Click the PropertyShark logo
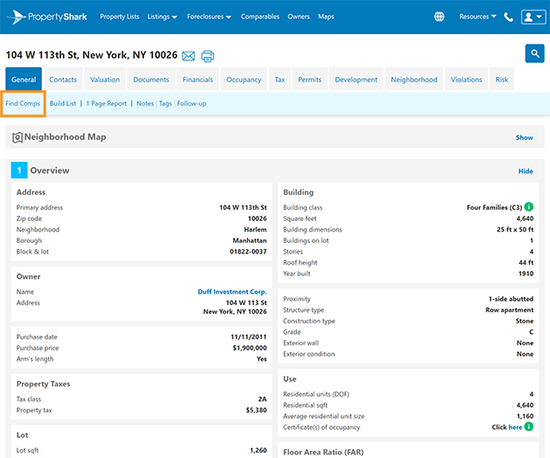This screenshot has width=550, height=458. click(x=45, y=17)
